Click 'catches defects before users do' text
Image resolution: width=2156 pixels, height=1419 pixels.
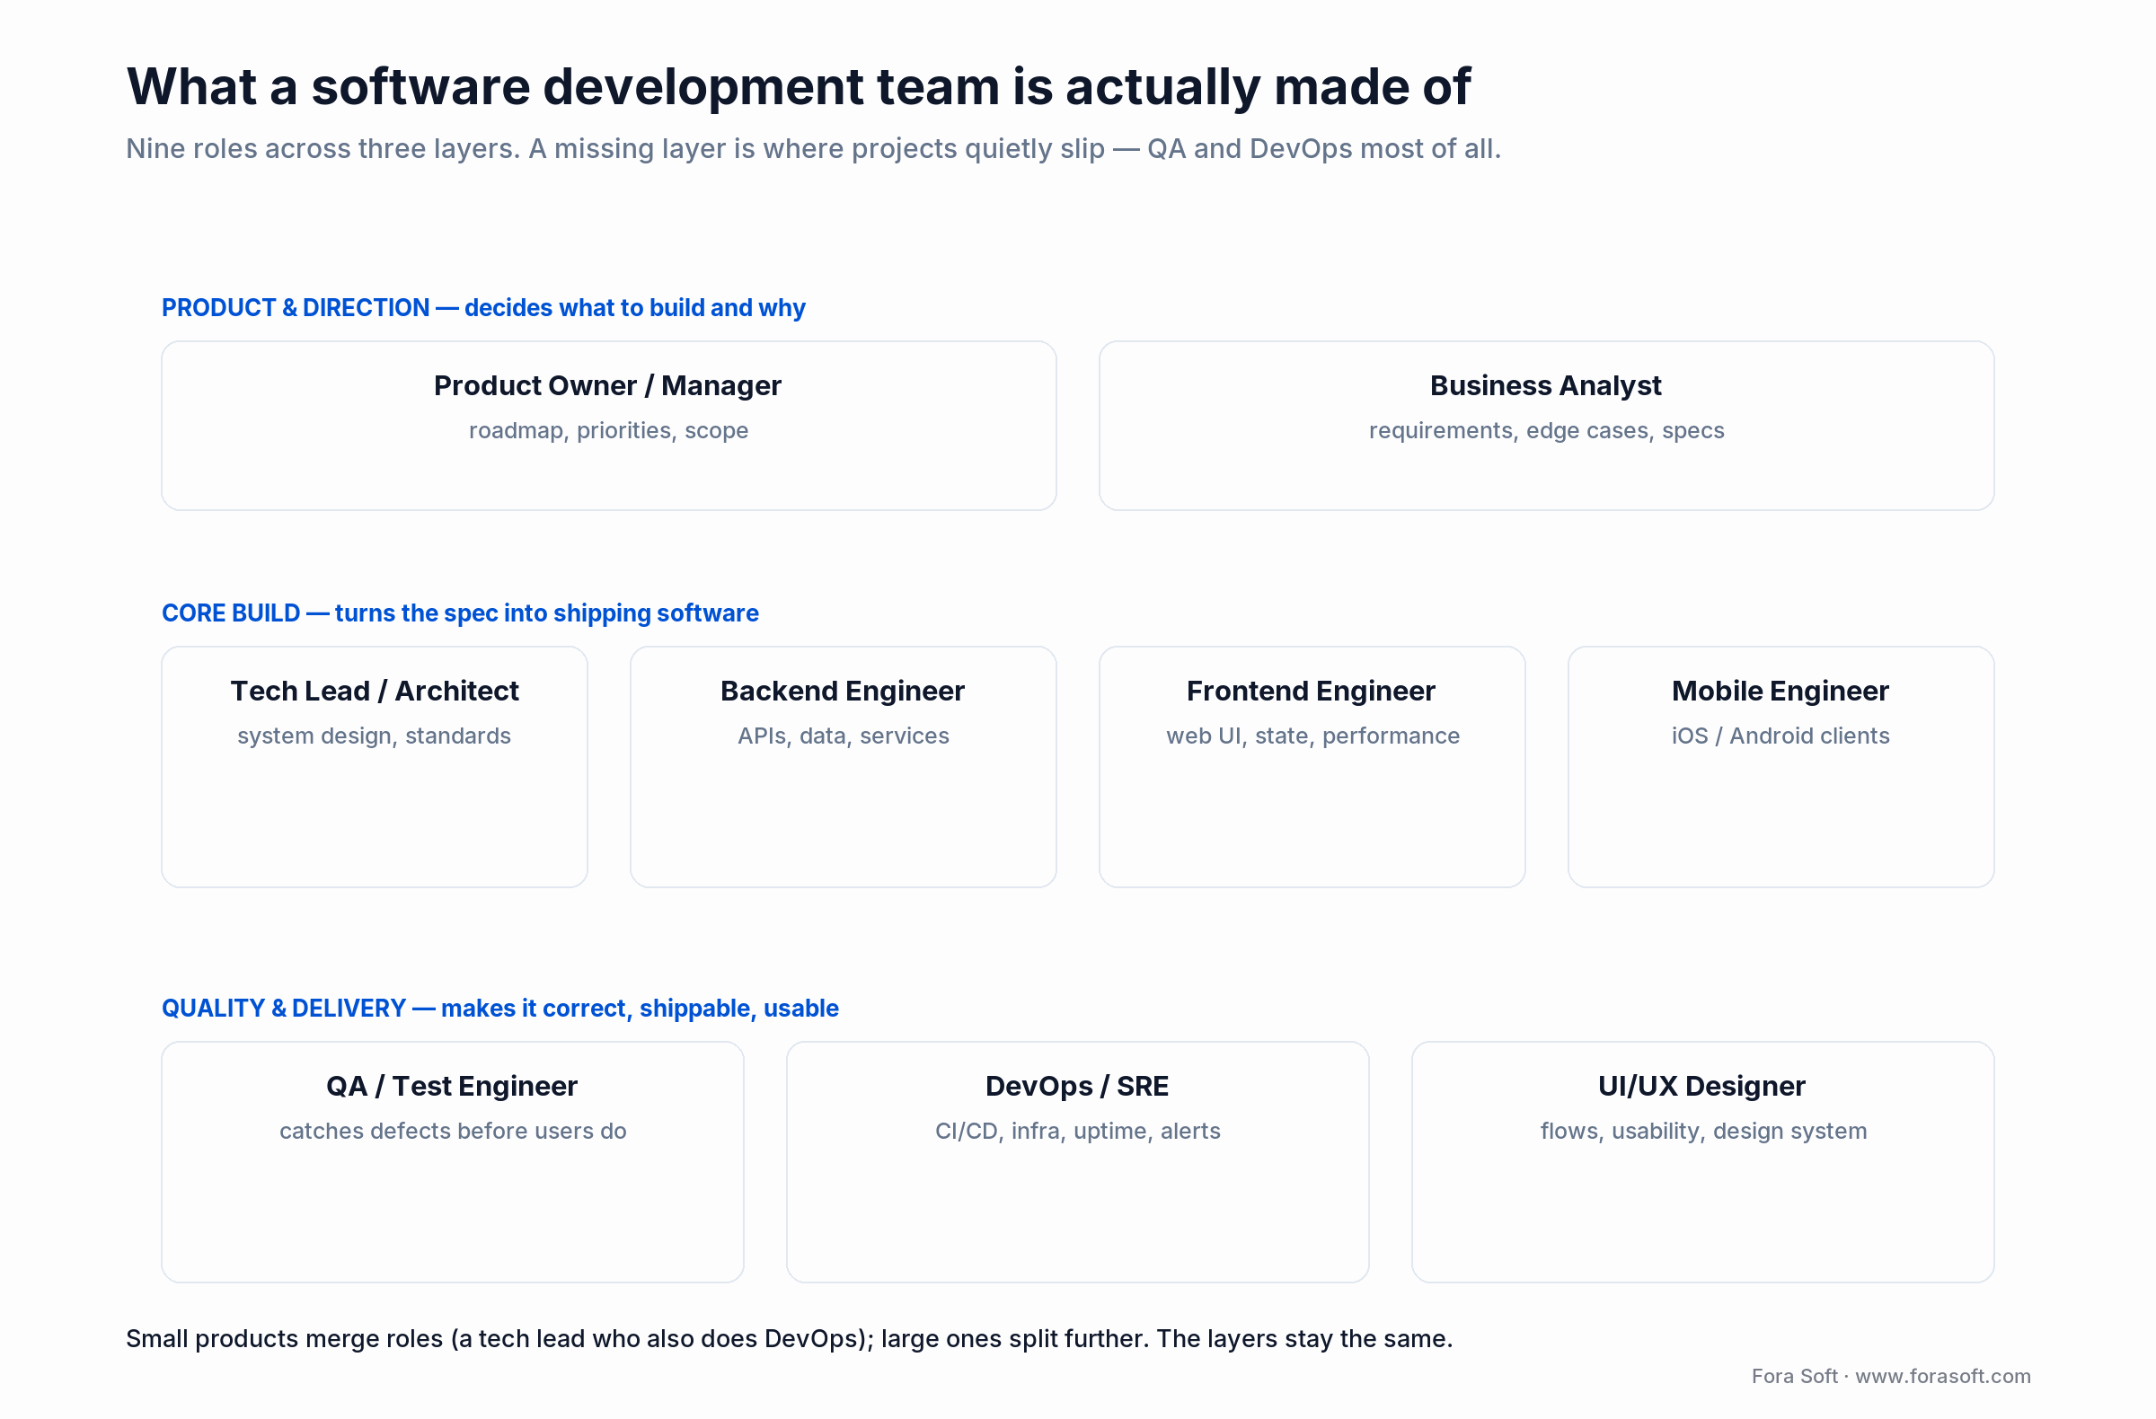click(x=452, y=1130)
